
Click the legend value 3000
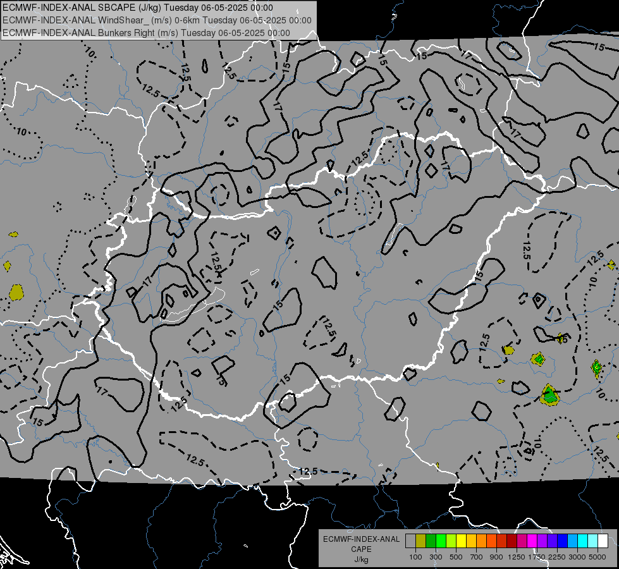(x=577, y=557)
